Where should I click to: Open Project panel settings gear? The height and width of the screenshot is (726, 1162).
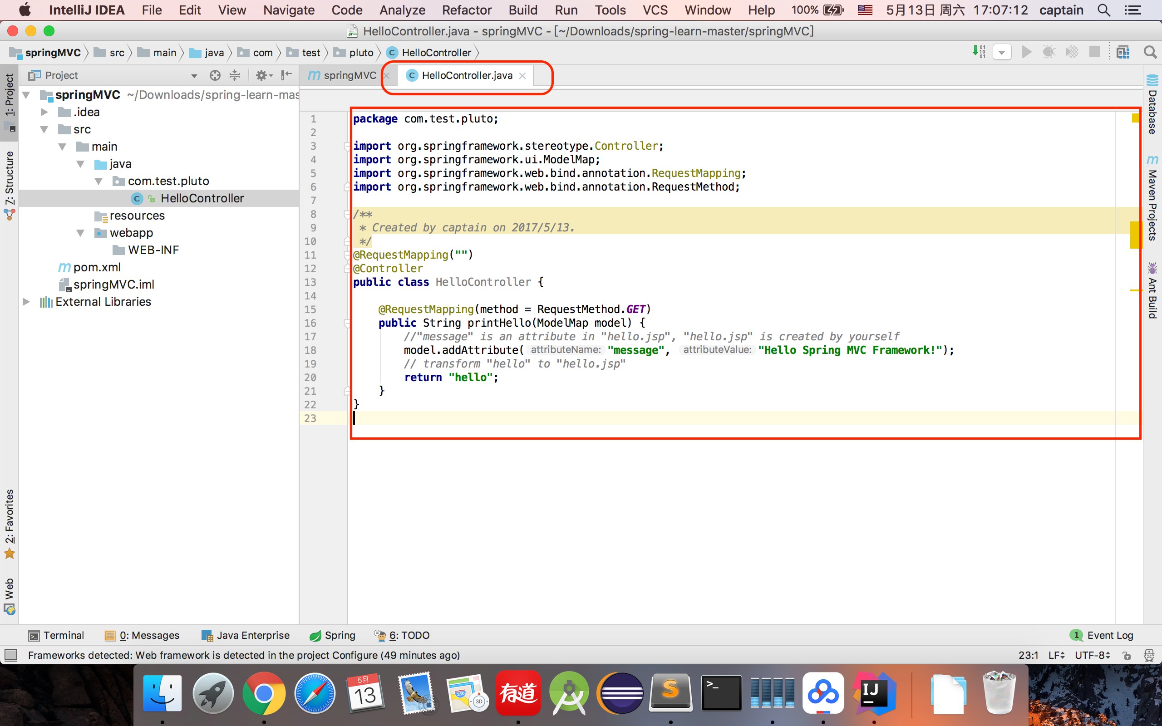point(262,75)
